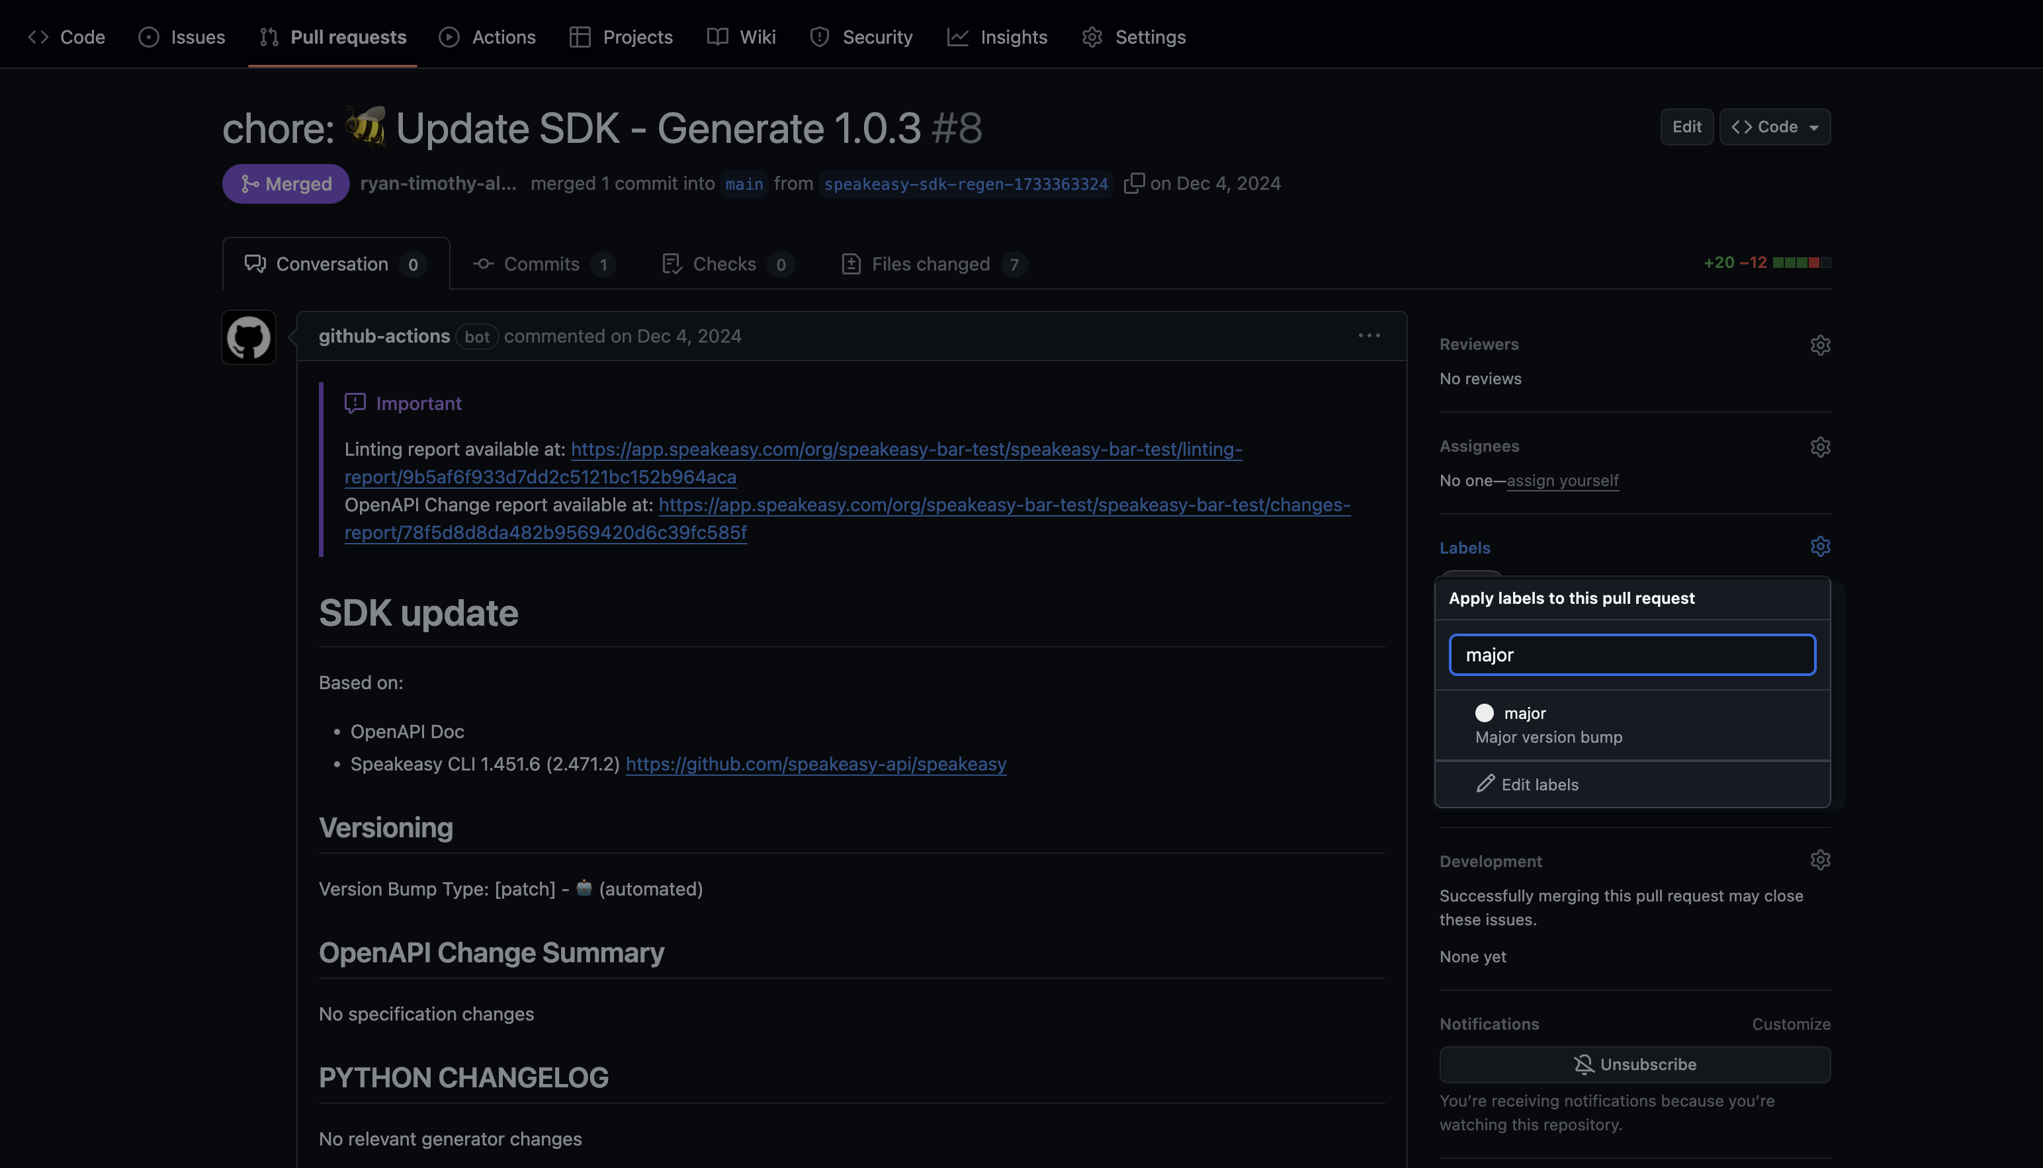Open the comment options ellipsis menu
2043x1168 pixels.
(x=1369, y=335)
